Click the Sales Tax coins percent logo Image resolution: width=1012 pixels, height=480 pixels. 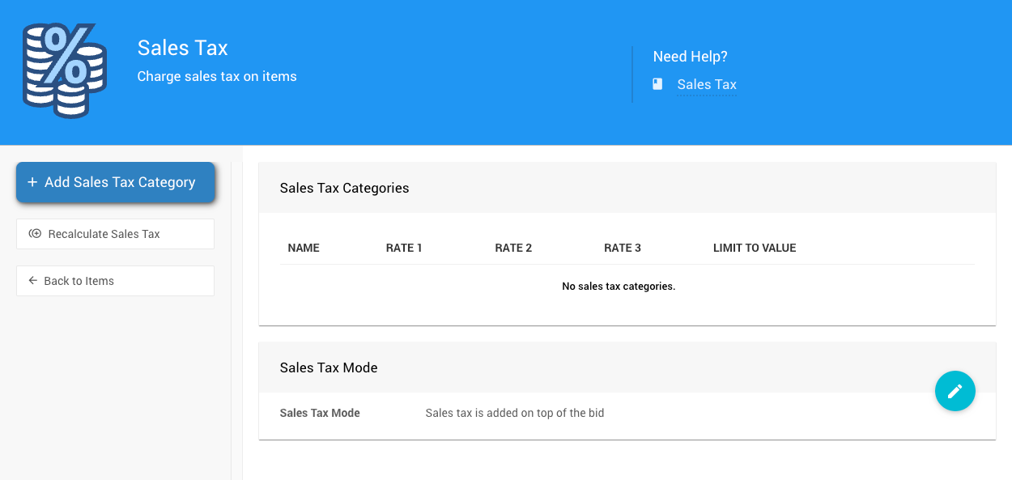64,71
